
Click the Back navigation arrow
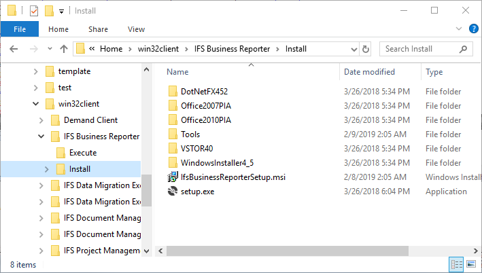[x=14, y=49]
